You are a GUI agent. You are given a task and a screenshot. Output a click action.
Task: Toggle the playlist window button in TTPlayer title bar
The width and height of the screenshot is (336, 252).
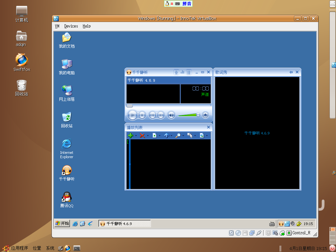pyautogui.click(x=189, y=72)
